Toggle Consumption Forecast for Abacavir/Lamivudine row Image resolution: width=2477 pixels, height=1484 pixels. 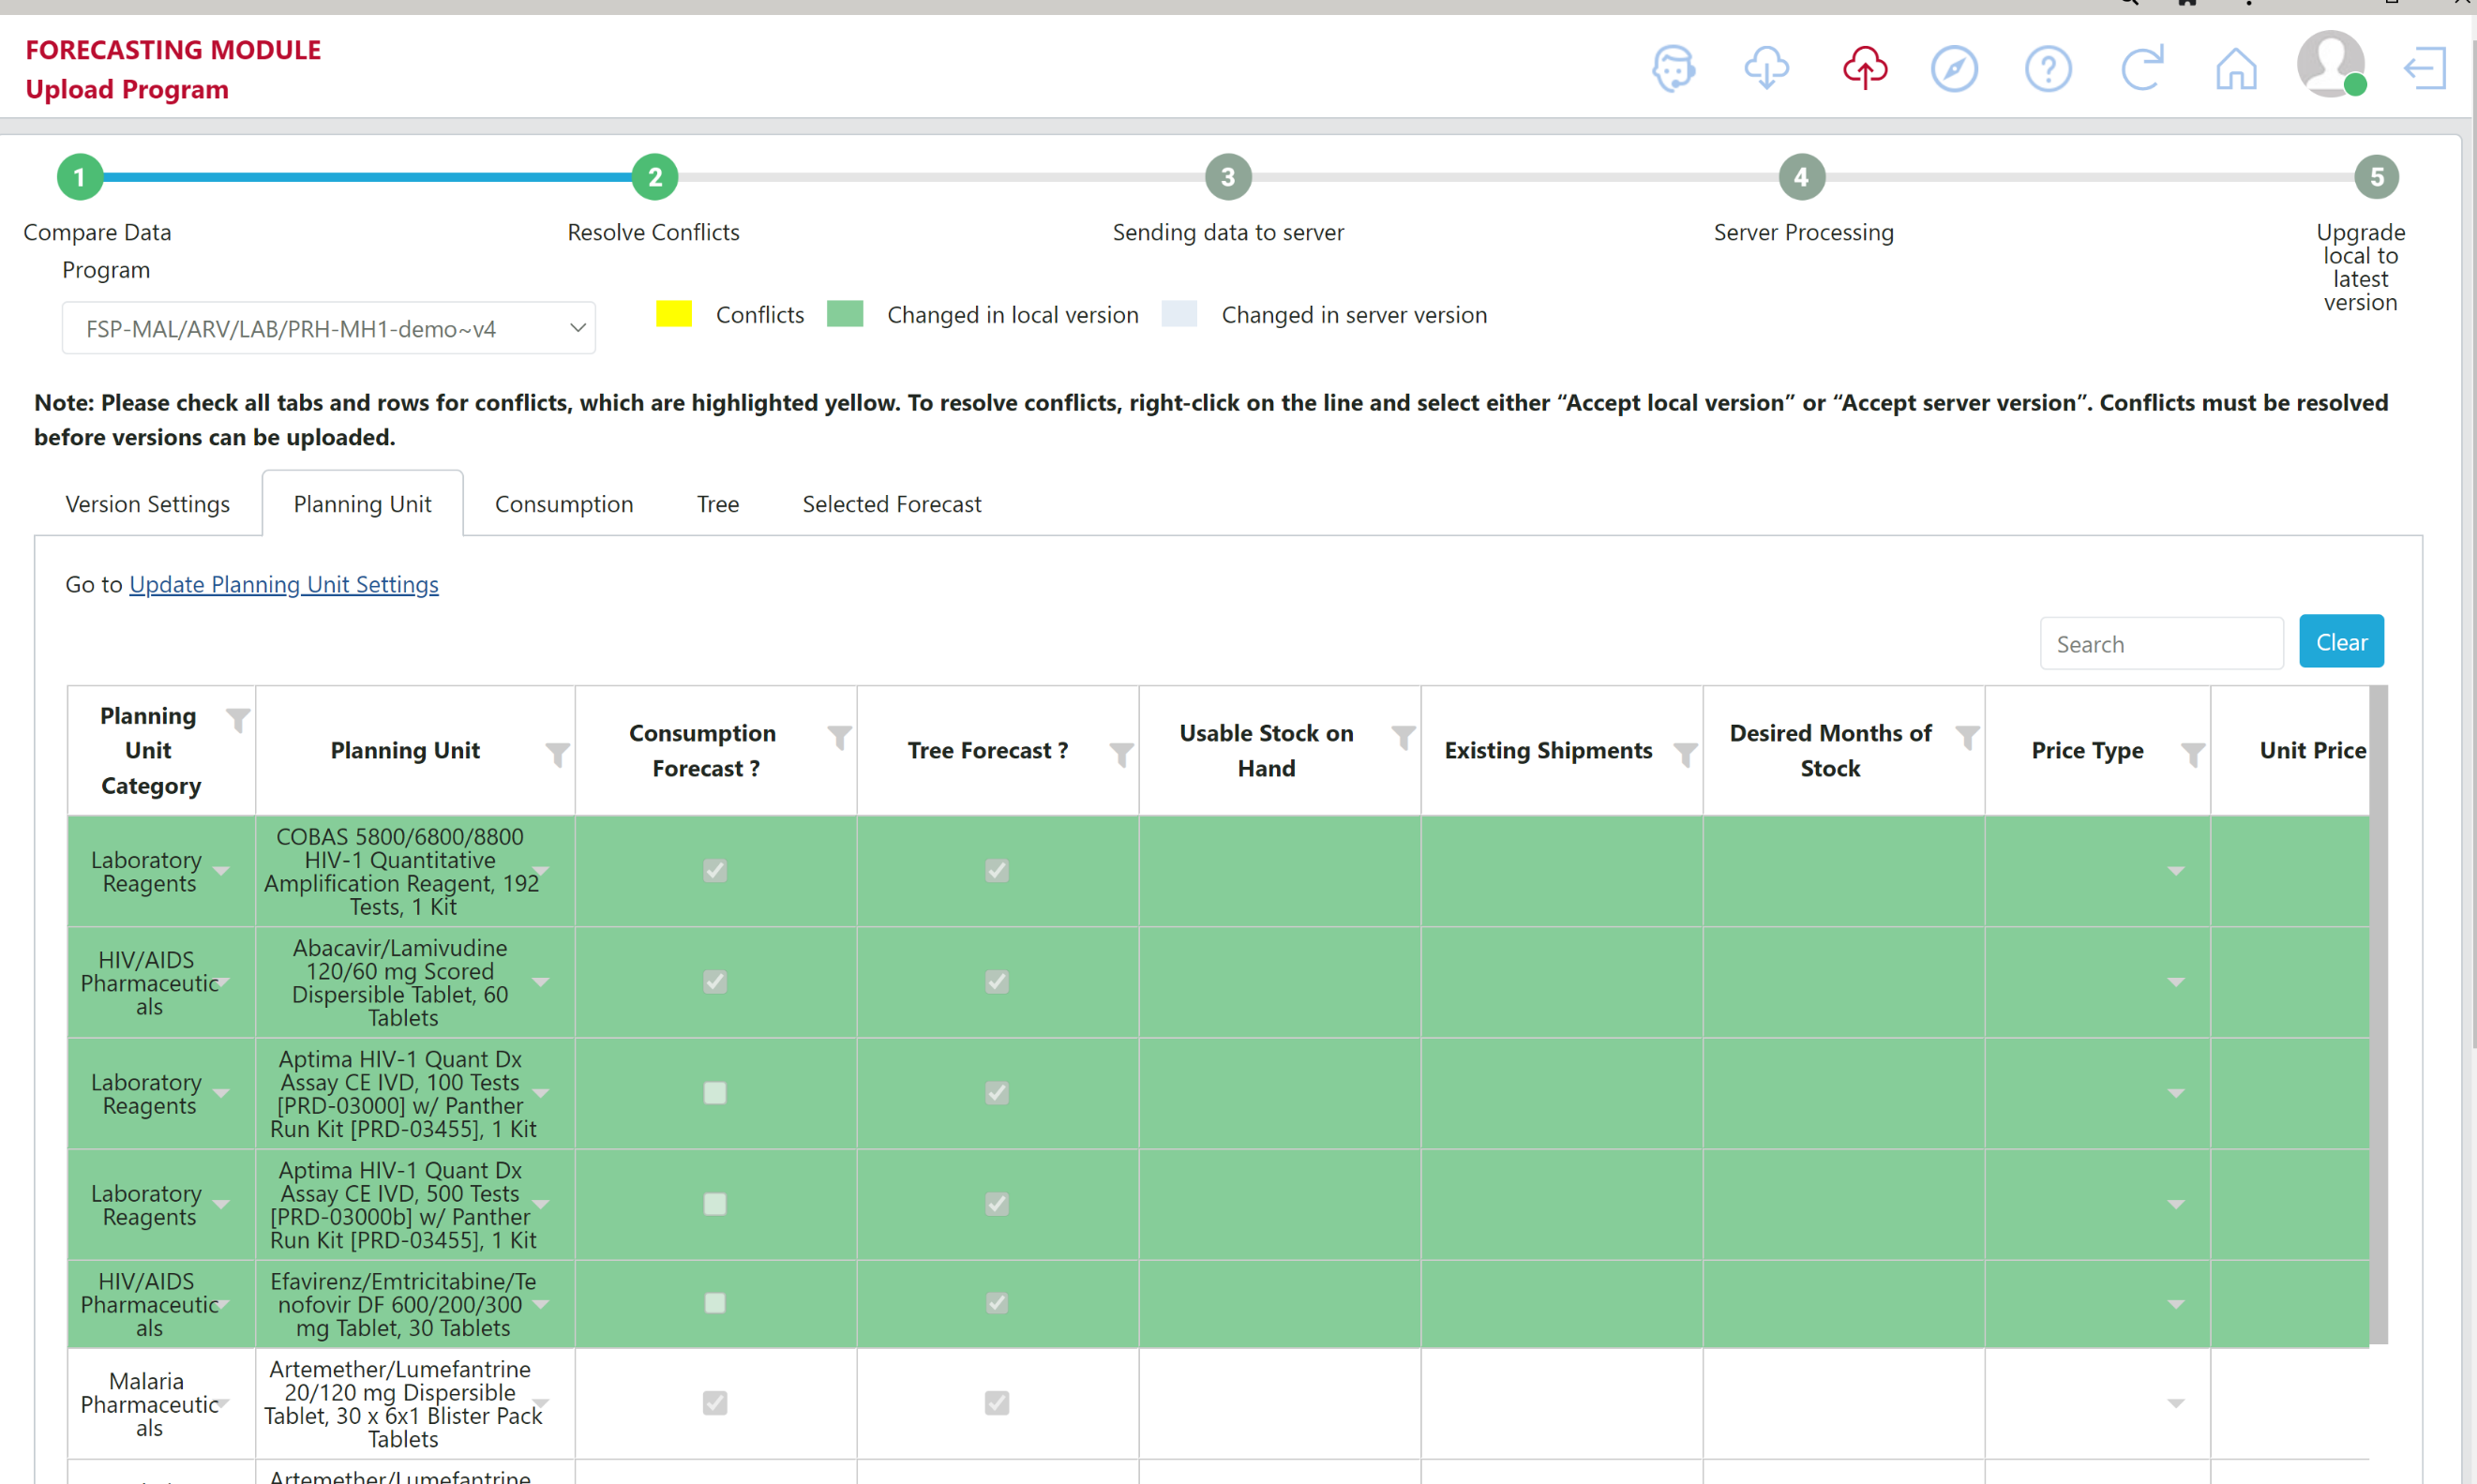(x=715, y=982)
